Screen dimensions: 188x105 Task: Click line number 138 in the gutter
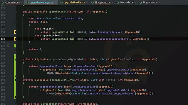pyautogui.click(x=3, y=60)
